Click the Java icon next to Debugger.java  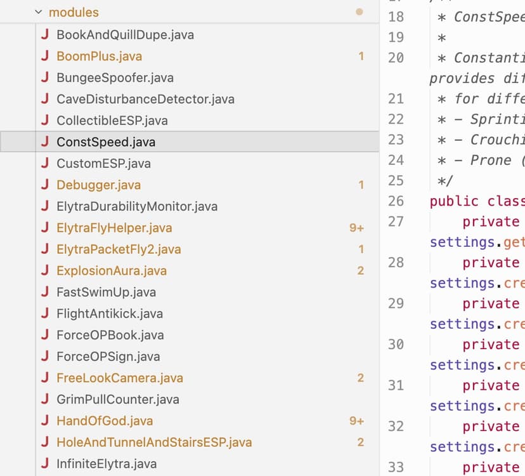tap(44, 185)
